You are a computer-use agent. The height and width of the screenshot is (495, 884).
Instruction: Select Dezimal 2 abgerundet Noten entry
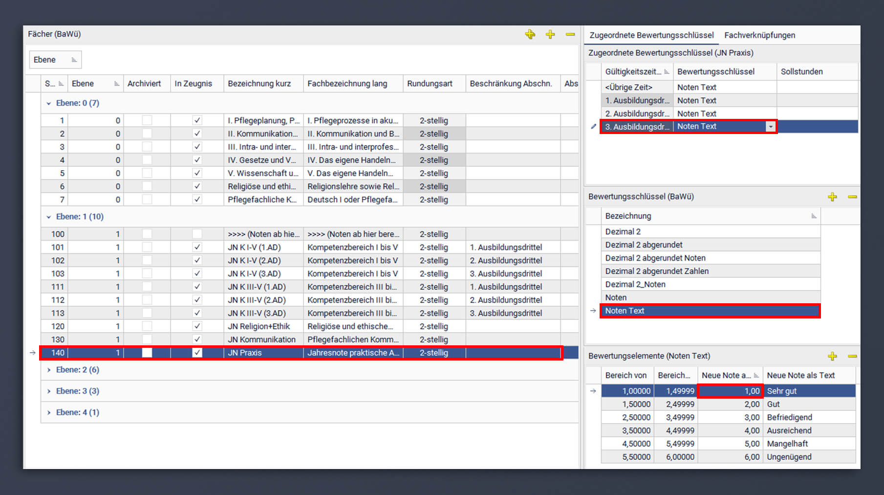coord(710,258)
